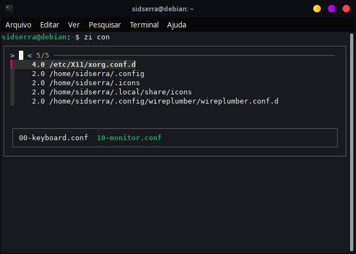Open the Terminal menu
Viewport: 356px width, 254px height.
pyautogui.click(x=144, y=25)
